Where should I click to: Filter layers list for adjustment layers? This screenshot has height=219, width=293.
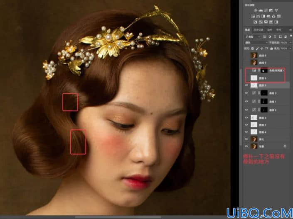(x=270, y=36)
